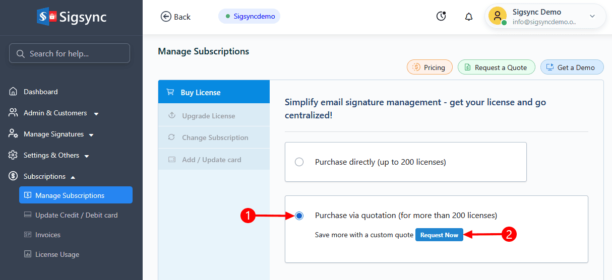This screenshot has height=280, width=612.
Task: Switch to the Change Subscription tab
Action: coord(215,137)
